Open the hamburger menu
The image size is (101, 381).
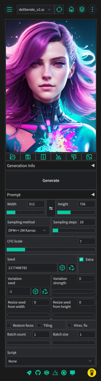9,9
